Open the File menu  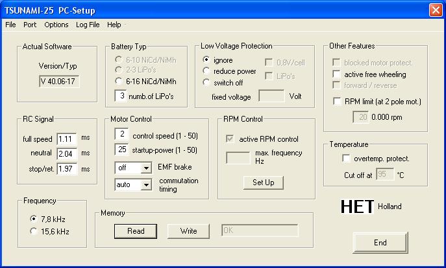pyautogui.click(x=10, y=25)
